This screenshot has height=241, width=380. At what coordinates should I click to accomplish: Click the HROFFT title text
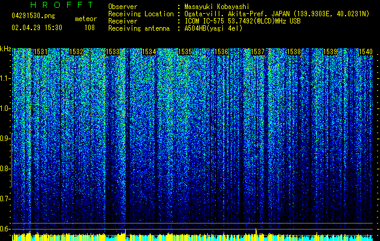(x=62, y=5)
